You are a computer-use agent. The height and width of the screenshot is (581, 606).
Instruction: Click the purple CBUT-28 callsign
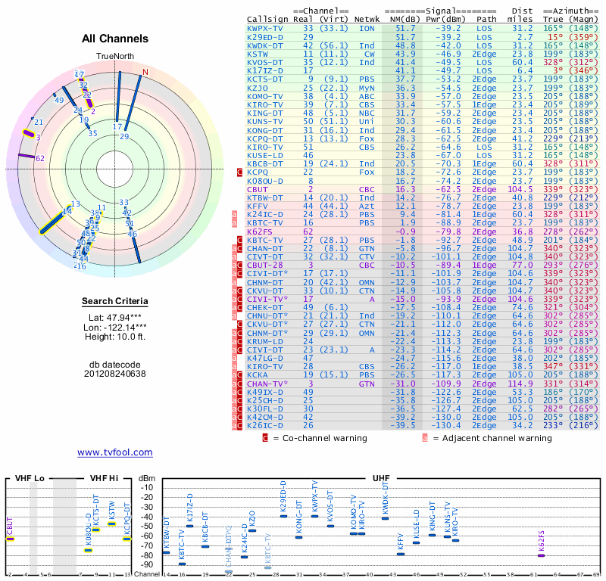[x=264, y=266]
